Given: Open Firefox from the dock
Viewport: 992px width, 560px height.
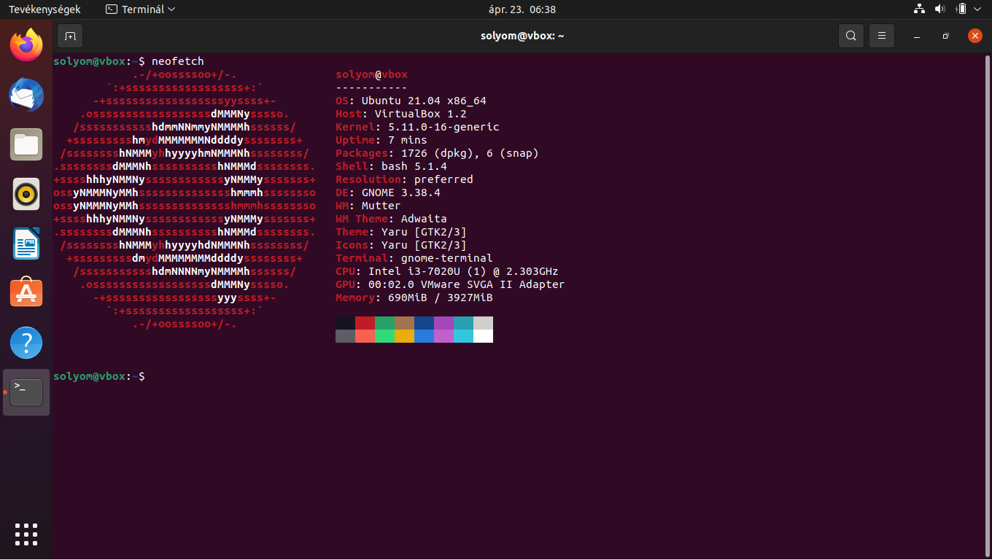Looking at the screenshot, I should click(x=26, y=45).
